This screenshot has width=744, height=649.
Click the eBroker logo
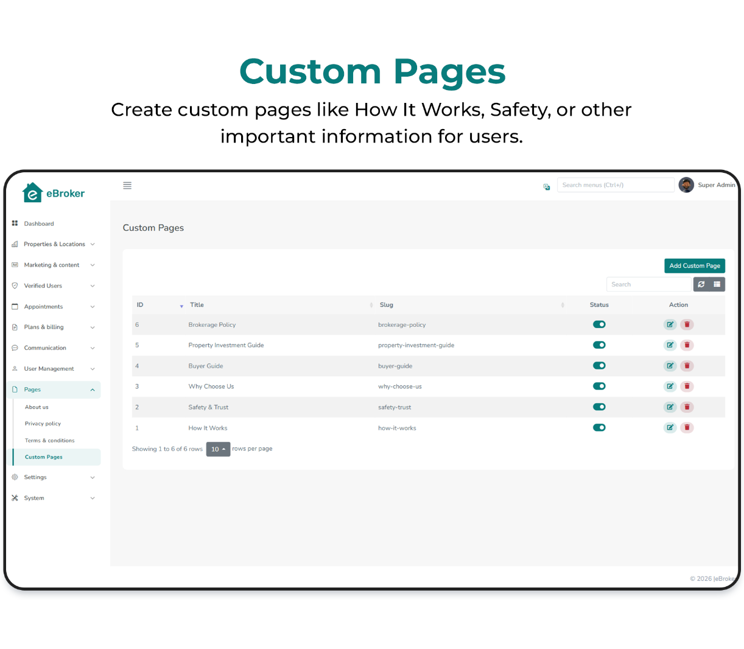tap(54, 192)
